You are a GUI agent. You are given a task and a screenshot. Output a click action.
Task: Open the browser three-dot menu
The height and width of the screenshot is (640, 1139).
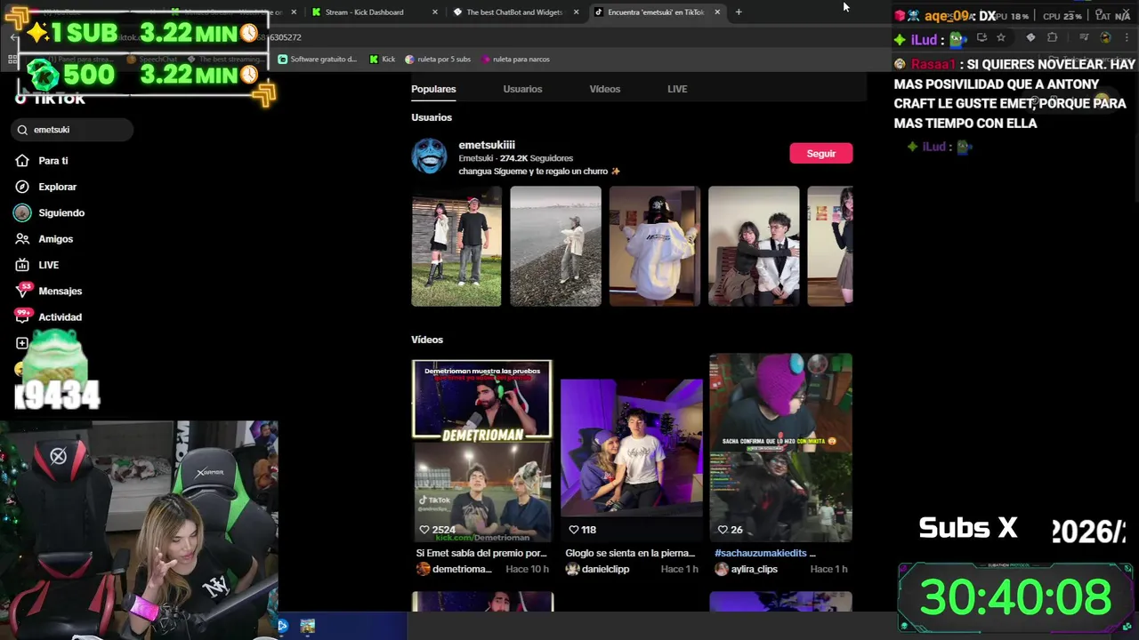click(x=1126, y=37)
